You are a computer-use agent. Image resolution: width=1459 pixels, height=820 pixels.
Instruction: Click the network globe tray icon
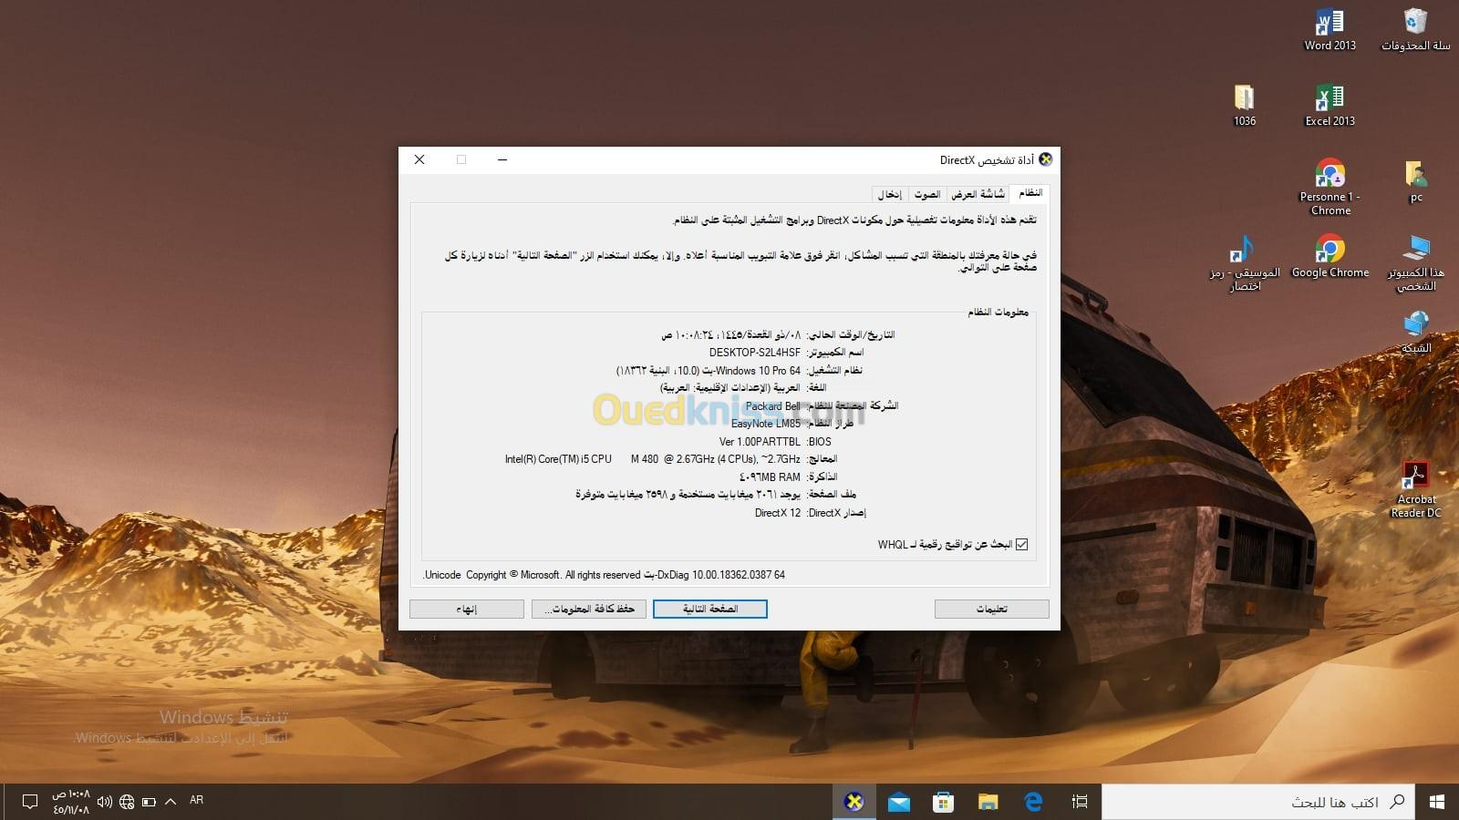(x=127, y=802)
